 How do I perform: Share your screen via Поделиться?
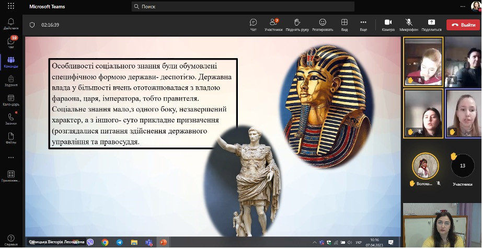(431, 25)
